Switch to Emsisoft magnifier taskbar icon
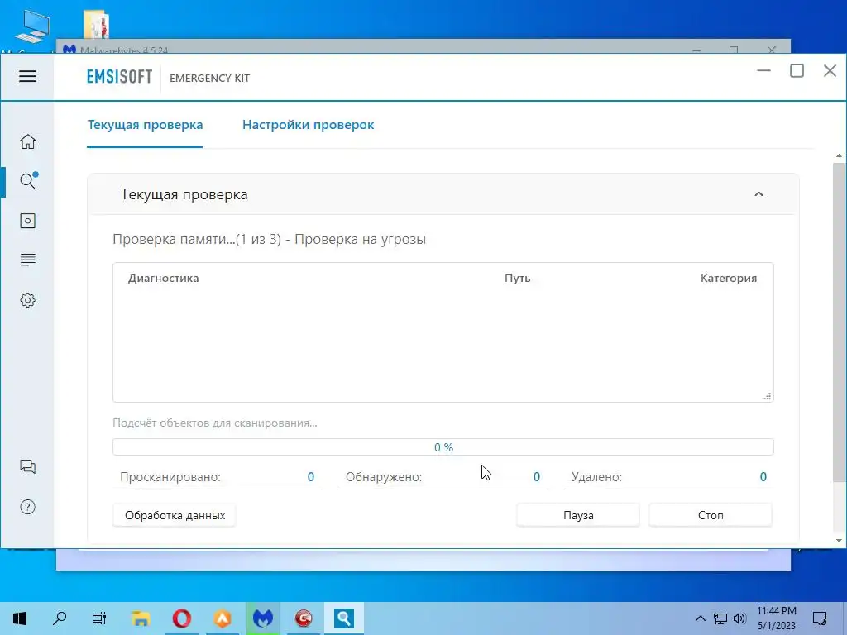 [344, 618]
